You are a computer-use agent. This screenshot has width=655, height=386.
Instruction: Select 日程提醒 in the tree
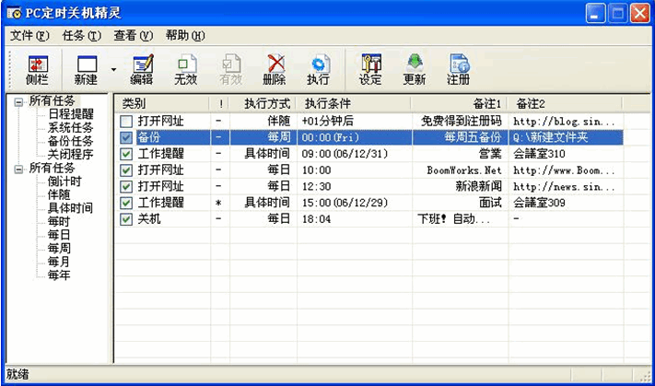pos(71,114)
